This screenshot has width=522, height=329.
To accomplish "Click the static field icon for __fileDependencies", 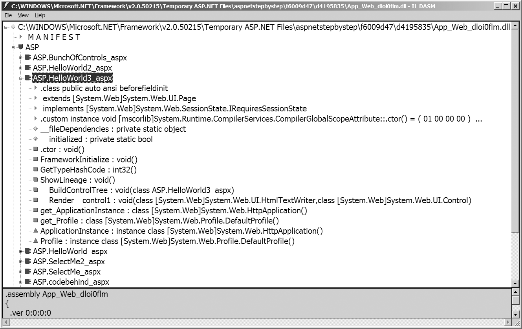I will pos(36,129).
